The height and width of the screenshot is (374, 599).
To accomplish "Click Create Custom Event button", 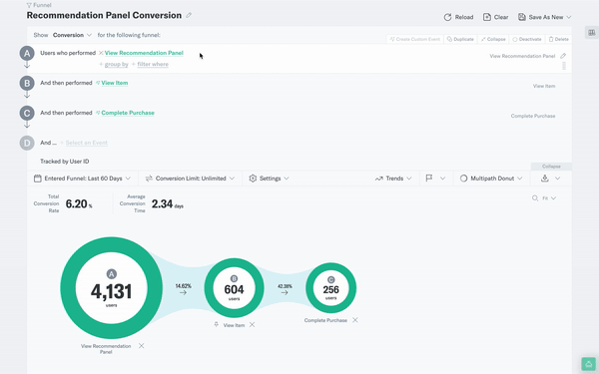I will [x=415, y=39].
